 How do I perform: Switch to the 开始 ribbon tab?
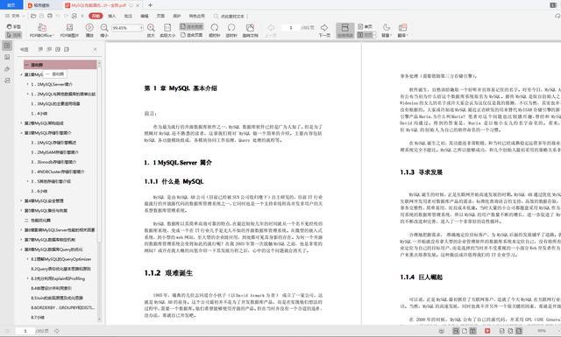point(96,16)
